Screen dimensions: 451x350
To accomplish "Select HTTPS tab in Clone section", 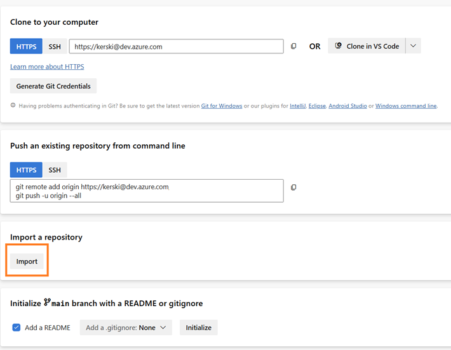I will click(x=26, y=46).
